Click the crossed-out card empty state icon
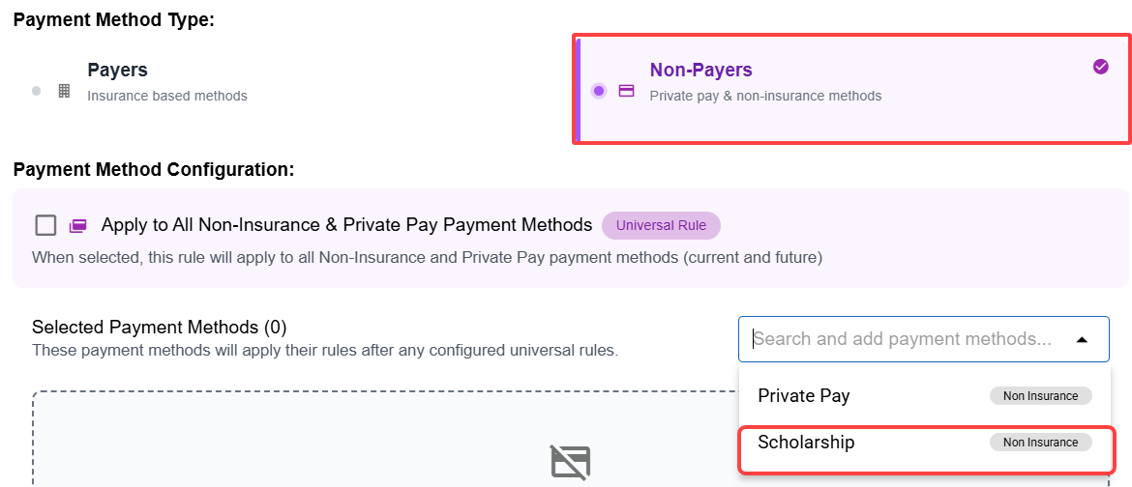The height and width of the screenshot is (487, 1132). point(571,462)
